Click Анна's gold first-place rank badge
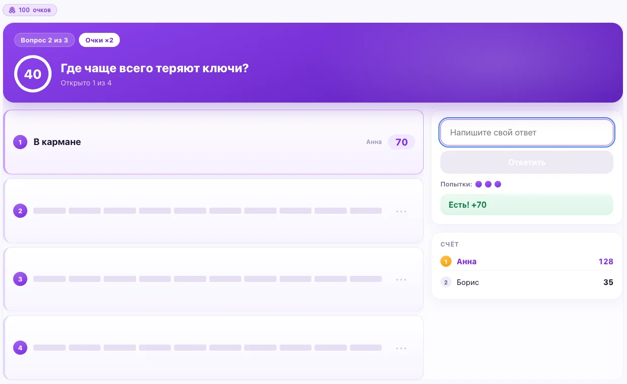627x384 pixels. coord(446,262)
